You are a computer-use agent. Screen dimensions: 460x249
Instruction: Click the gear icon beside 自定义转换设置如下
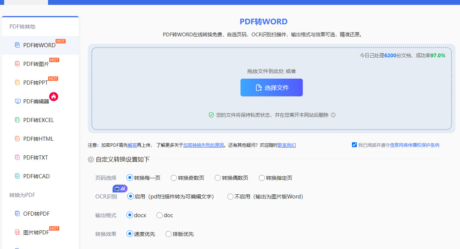(x=91, y=160)
